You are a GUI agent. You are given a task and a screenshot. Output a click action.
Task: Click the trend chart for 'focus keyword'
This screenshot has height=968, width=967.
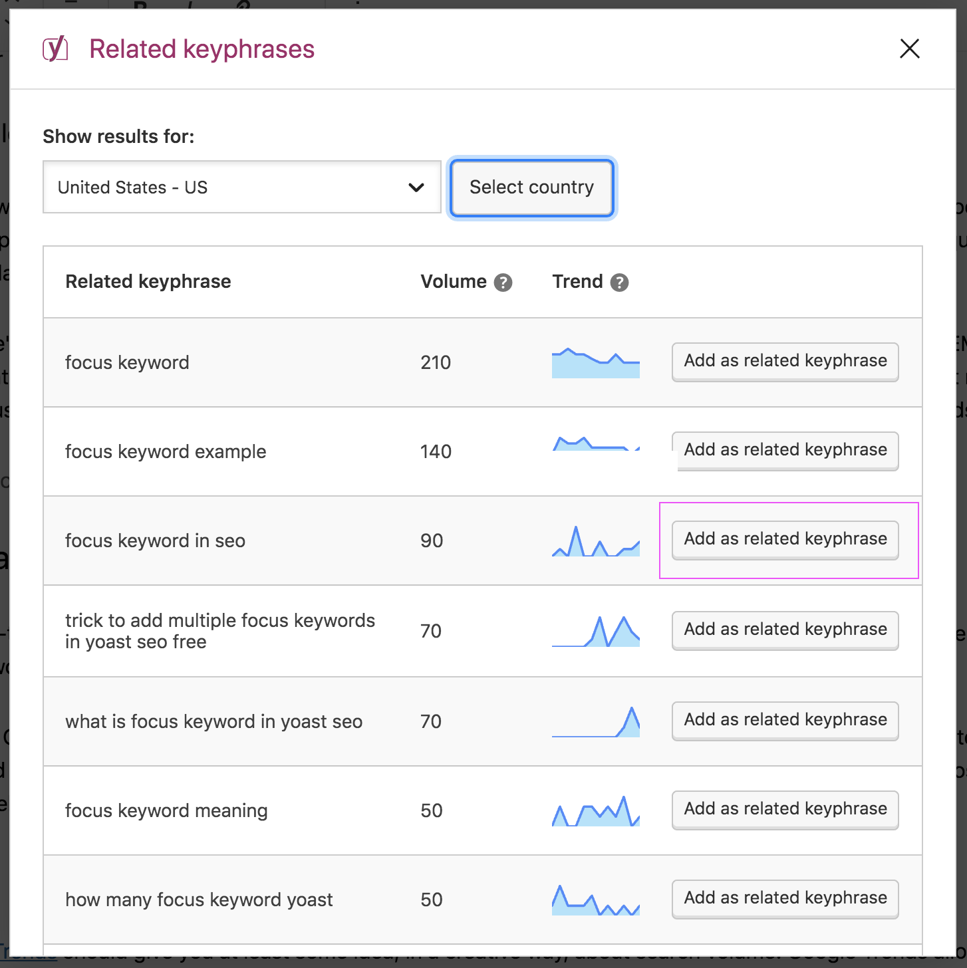[595, 363]
